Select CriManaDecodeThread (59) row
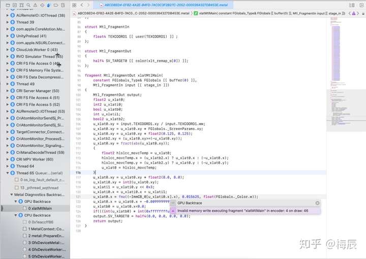366x259 pixels. pyautogui.click(x=35, y=152)
